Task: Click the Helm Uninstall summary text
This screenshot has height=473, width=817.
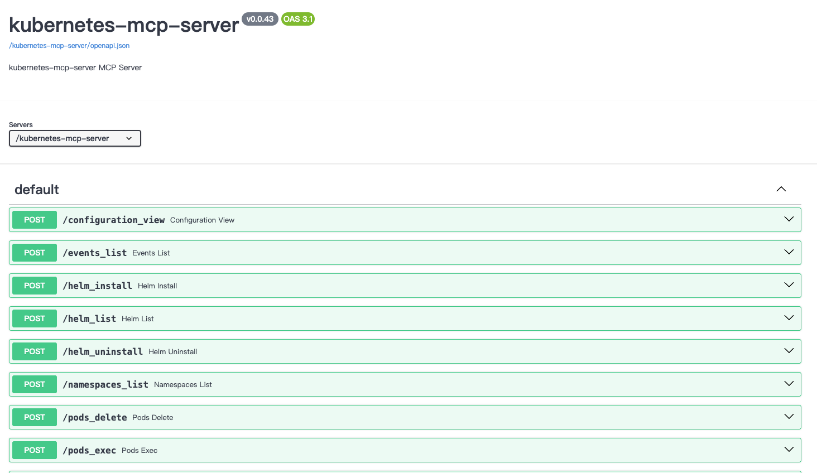Action: pos(172,352)
